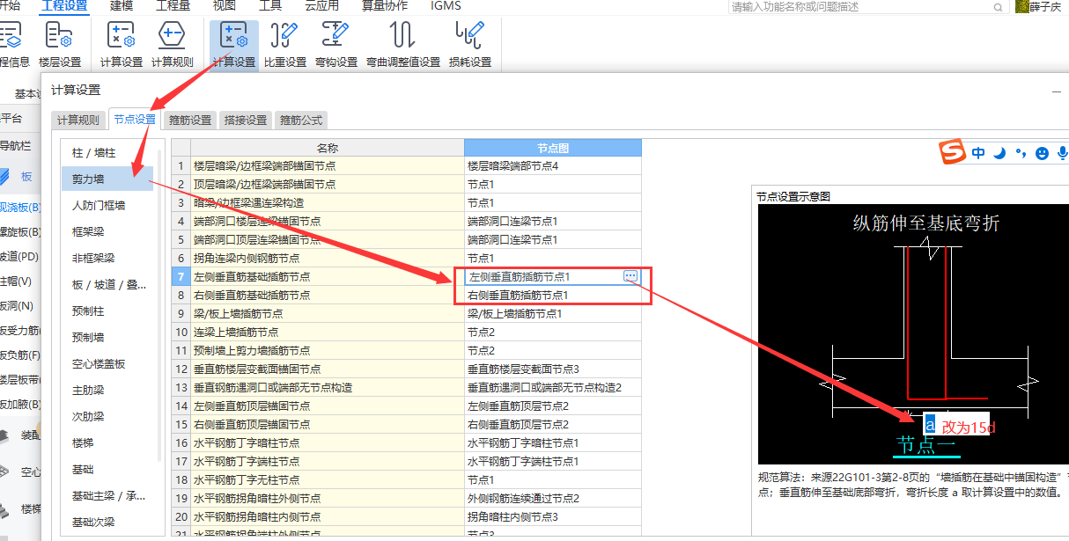Viewport: 1069px width, 541px height.
Task: Click the highlighted 'a' value field in diagram
Action: pos(930,425)
